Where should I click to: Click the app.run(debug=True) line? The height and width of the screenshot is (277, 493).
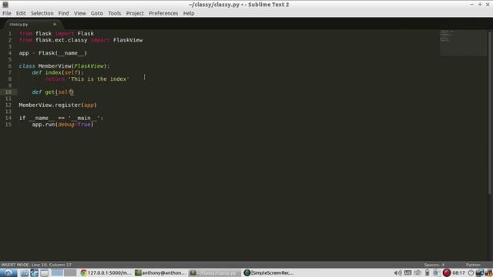click(x=62, y=125)
